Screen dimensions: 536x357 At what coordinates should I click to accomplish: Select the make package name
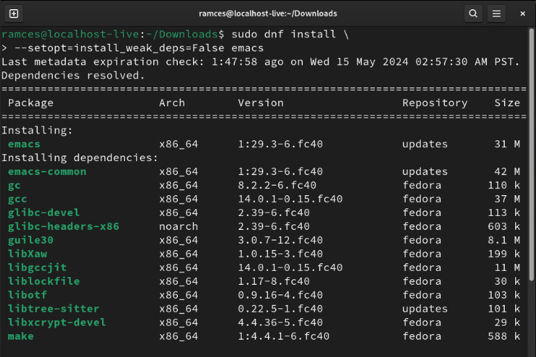pyautogui.click(x=21, y=336)
